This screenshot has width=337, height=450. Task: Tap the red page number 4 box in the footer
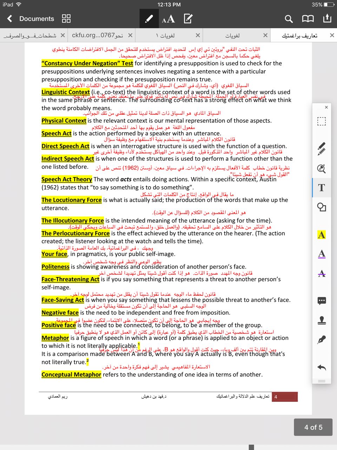point(285,397)
